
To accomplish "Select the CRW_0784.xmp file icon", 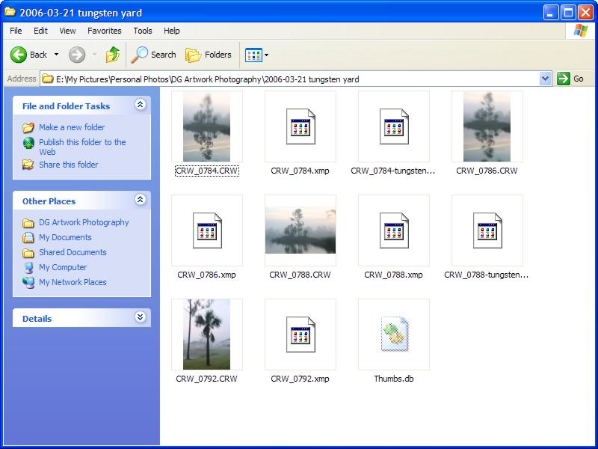I will [300, 126].
